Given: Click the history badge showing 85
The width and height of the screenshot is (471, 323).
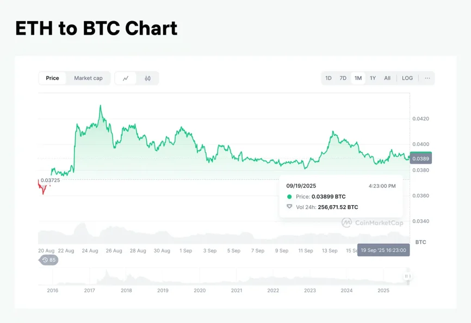Looking at the screenshot, I should tap(49, 260).
